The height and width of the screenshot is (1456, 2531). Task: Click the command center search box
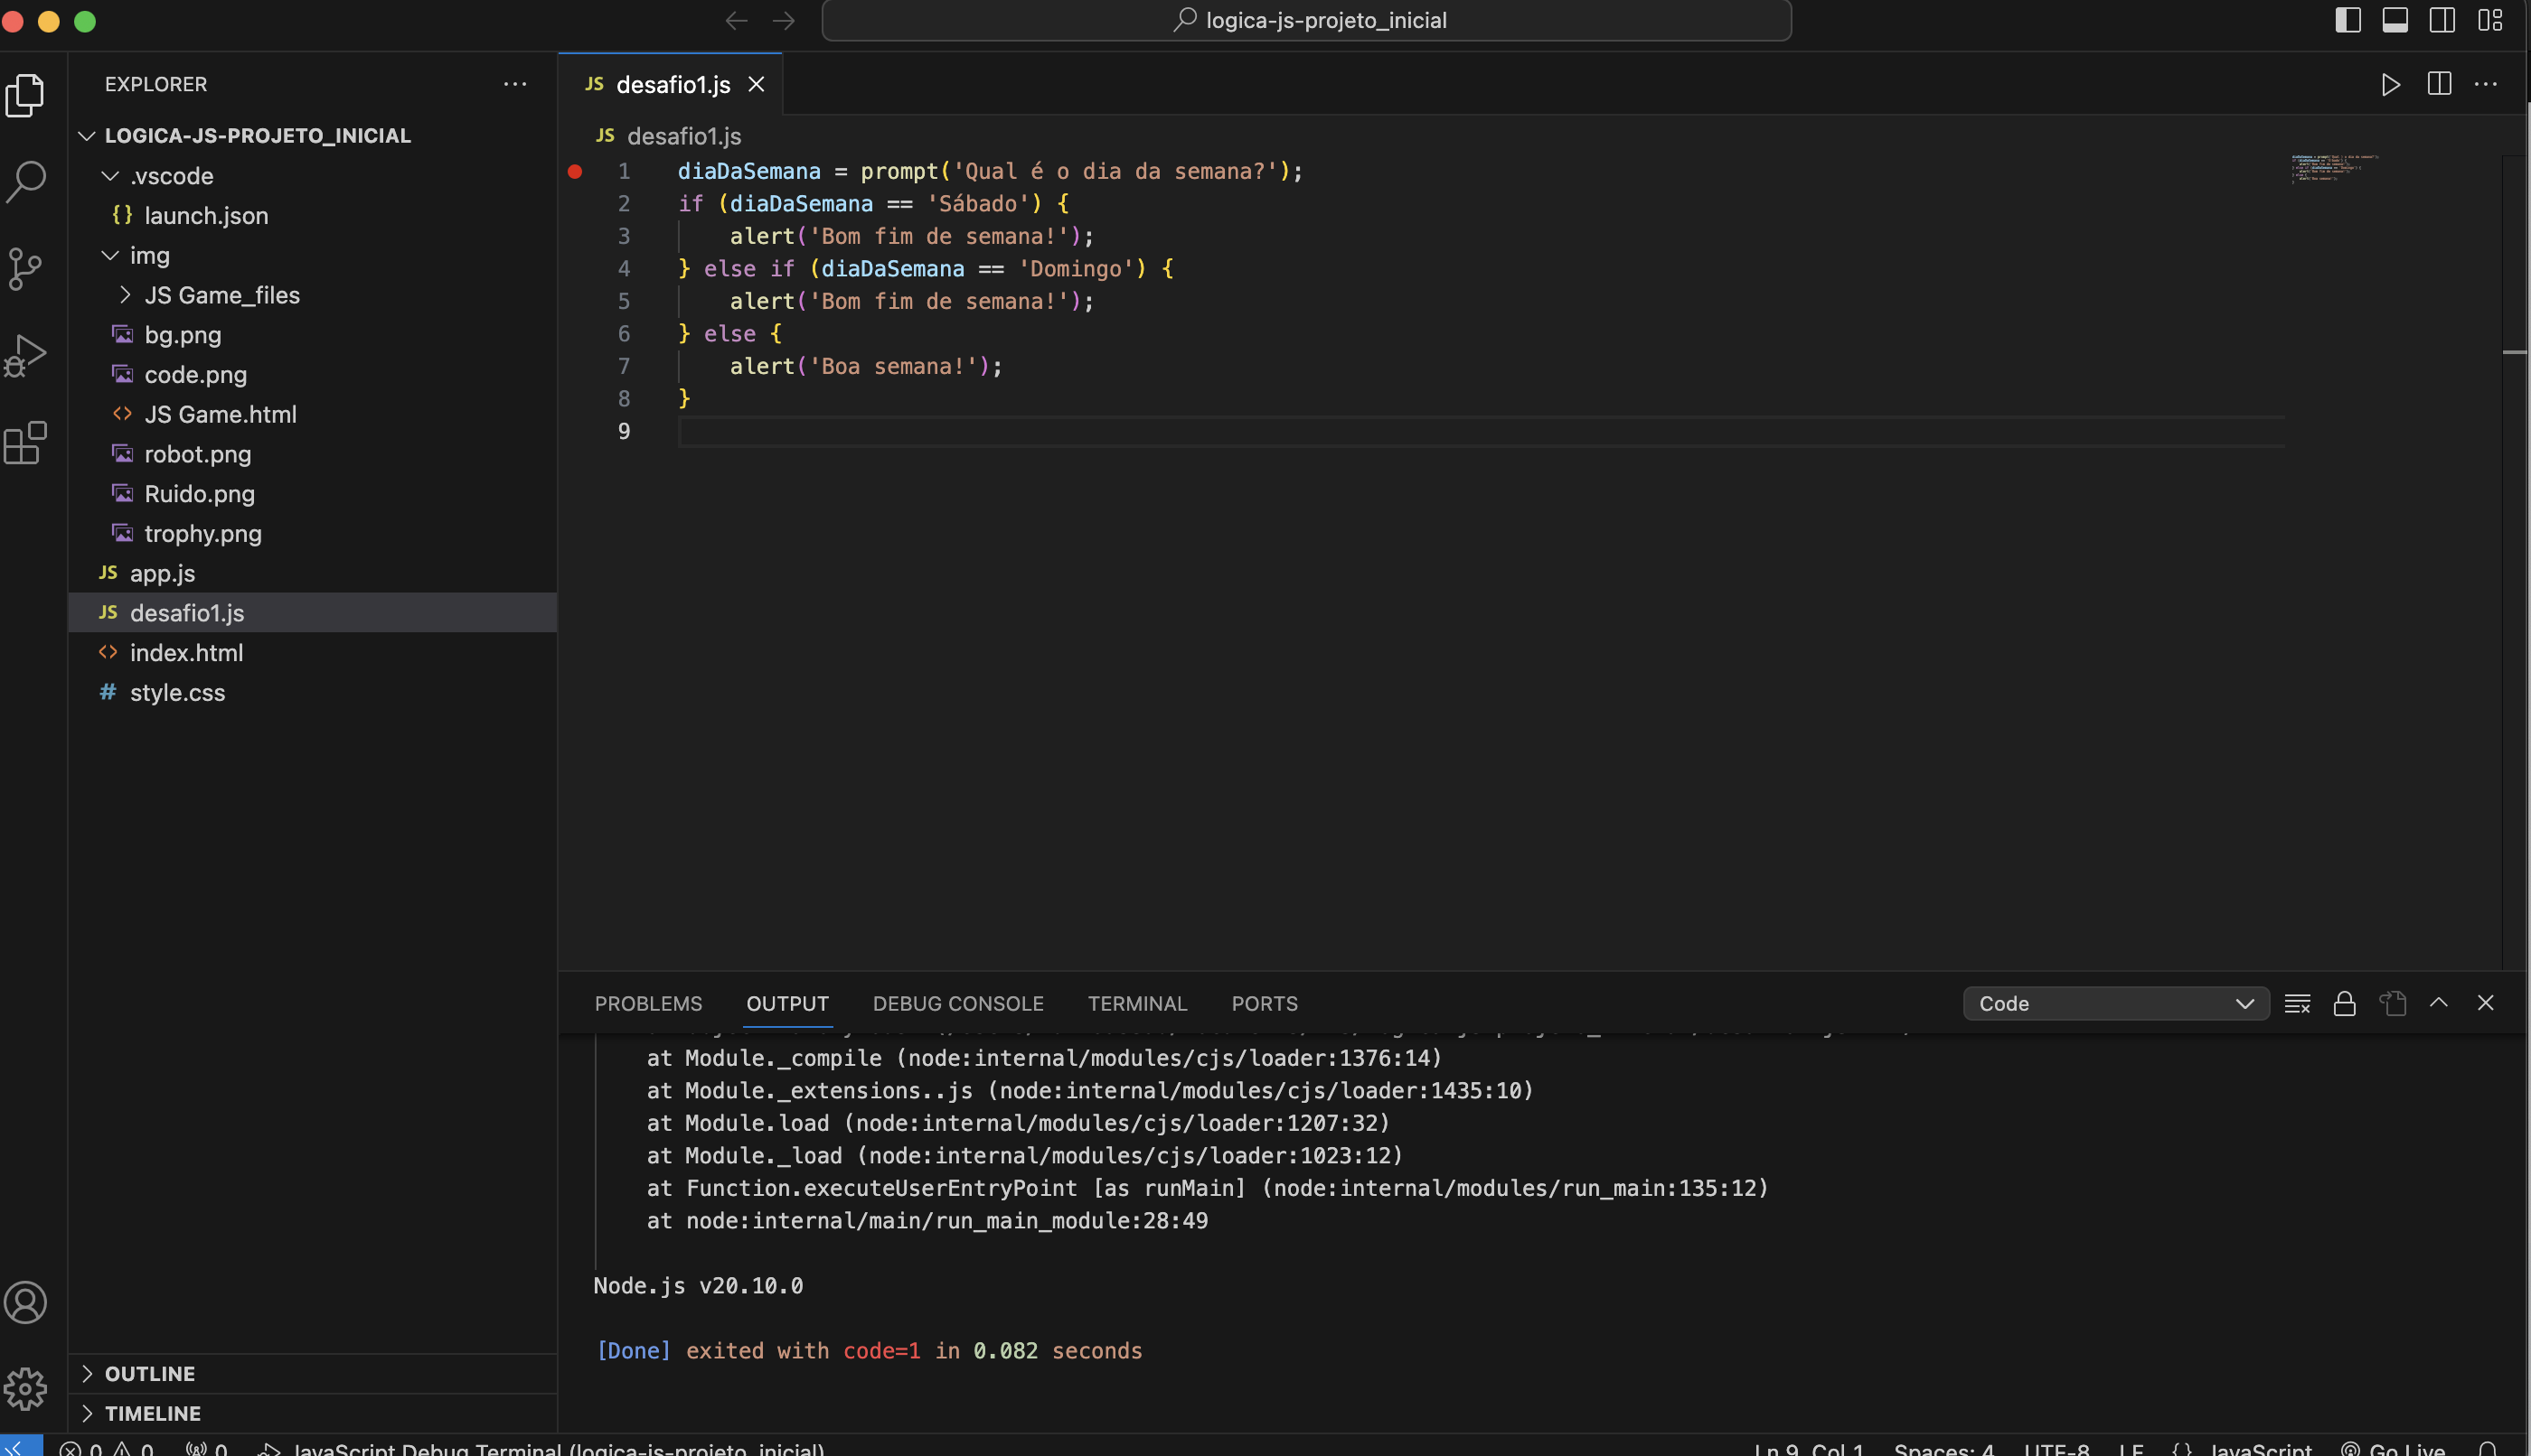click(1306, 20)
